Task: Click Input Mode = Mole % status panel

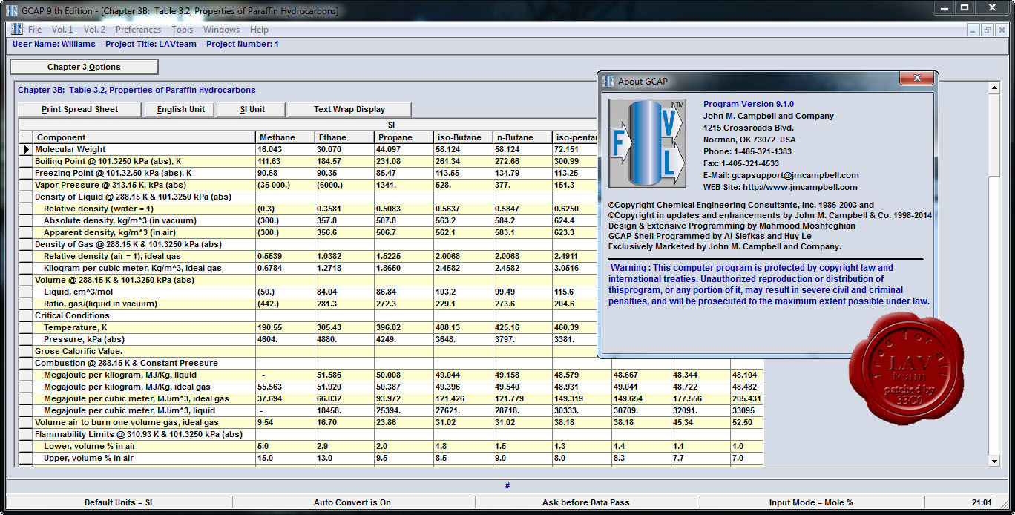Action: [811, 502]
